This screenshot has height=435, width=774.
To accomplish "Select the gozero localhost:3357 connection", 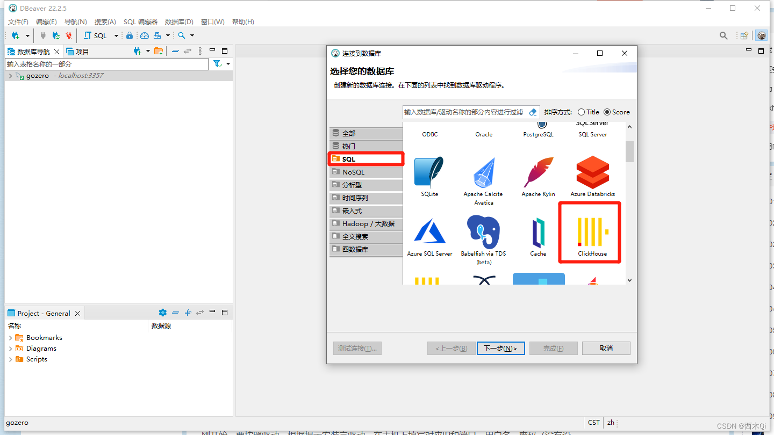I will [x=119, y=76].
